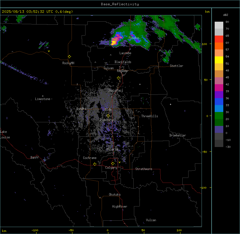Click the yellow diamond marker above RockyMH
This screenshot has width=240, height=234.
click(70, 57)
